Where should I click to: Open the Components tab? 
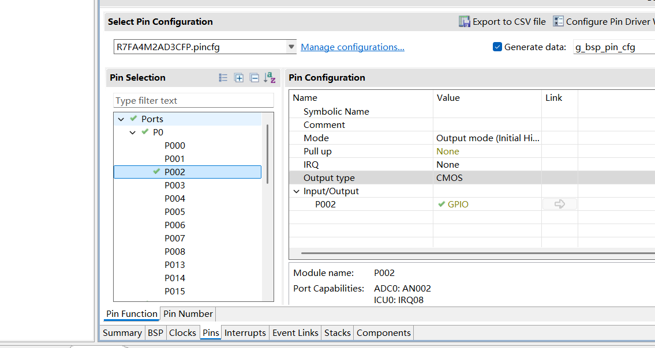[384, 333]
